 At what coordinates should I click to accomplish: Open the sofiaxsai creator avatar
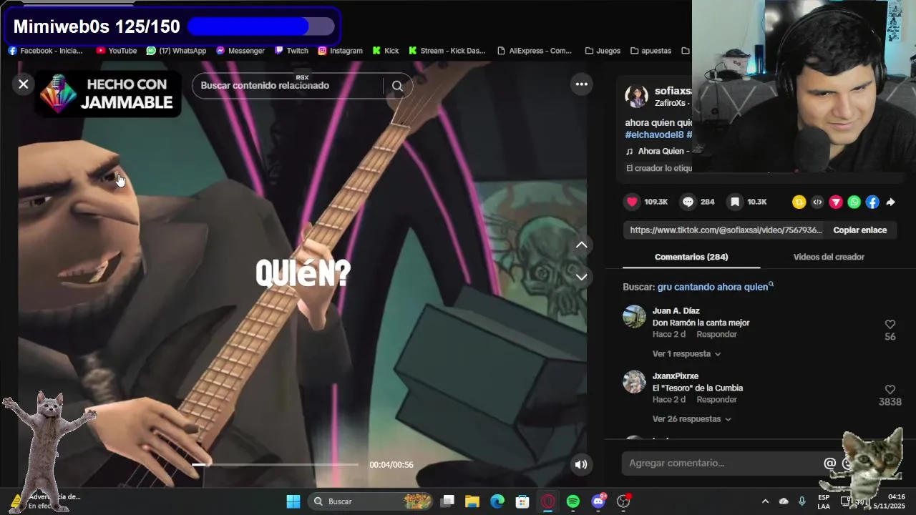636,97
